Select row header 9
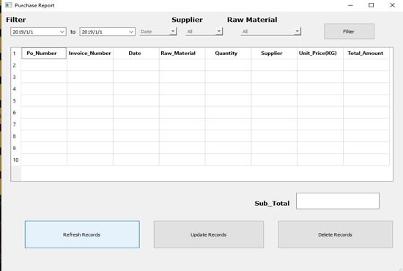403x271 pixels. point(16,148)
